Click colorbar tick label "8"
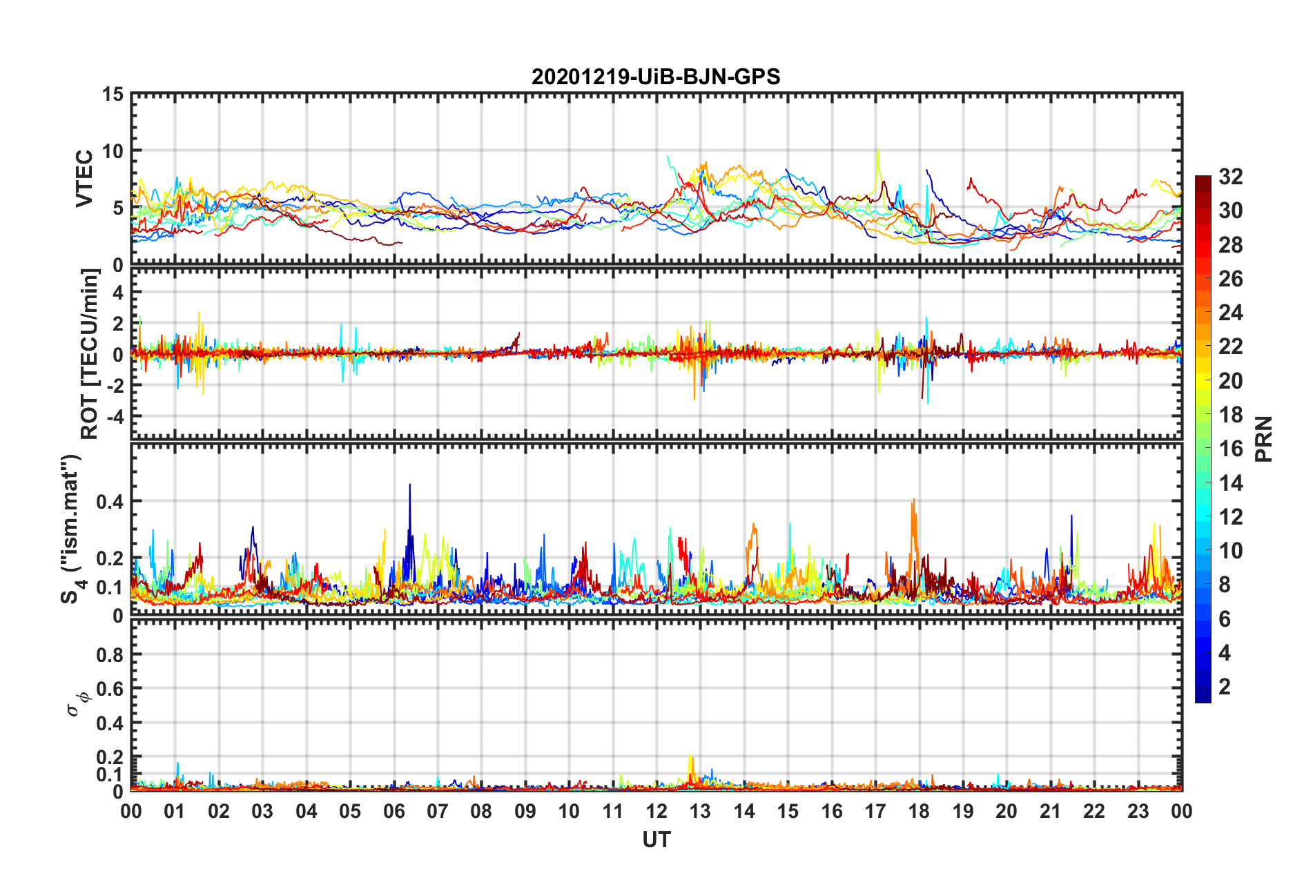 tap(1225, 585)
